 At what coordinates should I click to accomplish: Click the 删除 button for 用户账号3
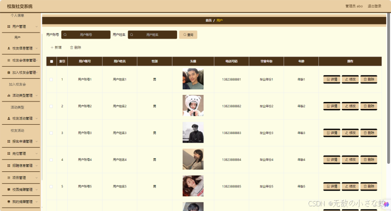click(x=368, y=133)
